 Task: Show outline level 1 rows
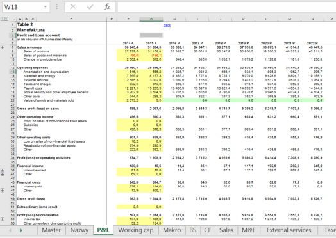pyautogui.click(x=2, y=19)
